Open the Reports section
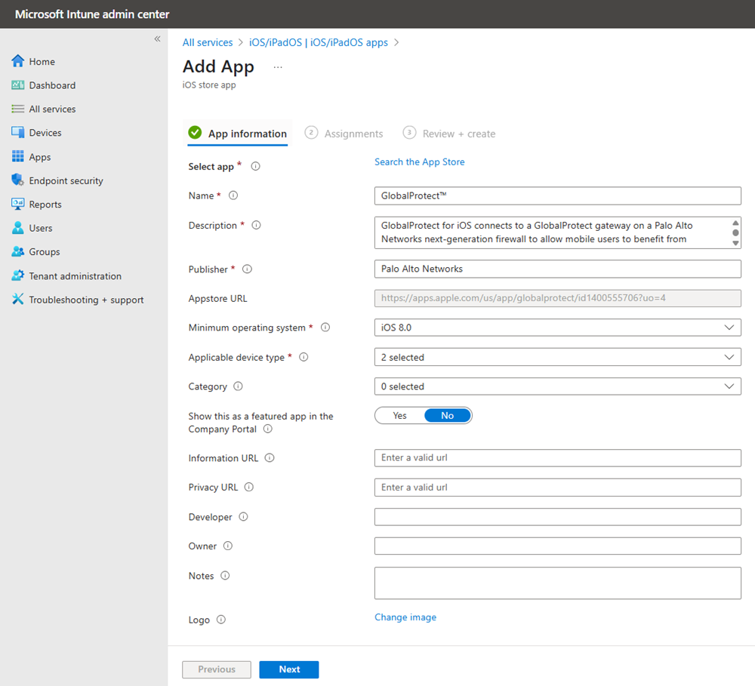Image resolution: width=755 pixels, height=686 pixels. [45, 204]
